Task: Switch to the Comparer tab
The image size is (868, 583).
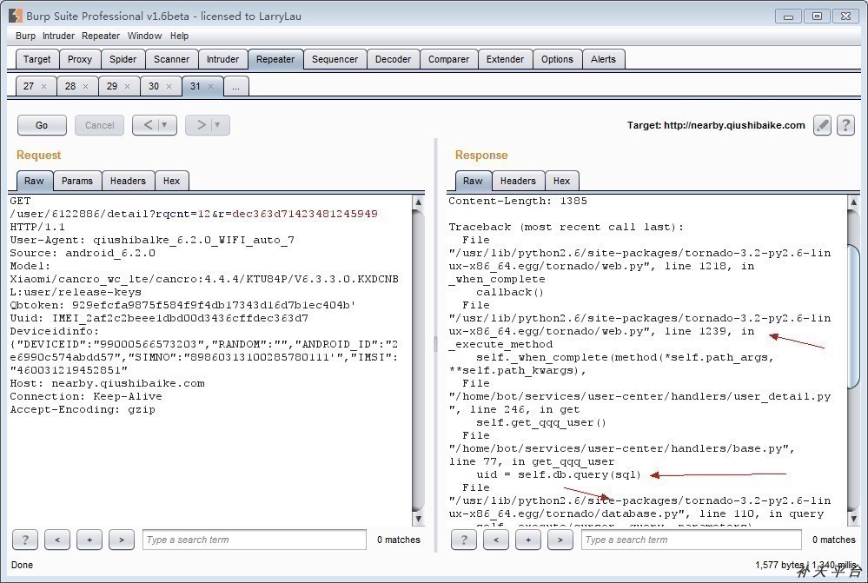Action: click(449, 59)
